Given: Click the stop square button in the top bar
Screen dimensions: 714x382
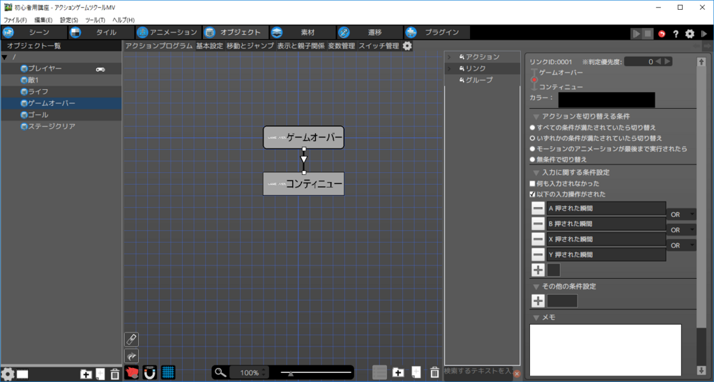Looking at the screenshot, I should [x=648, y=33].
